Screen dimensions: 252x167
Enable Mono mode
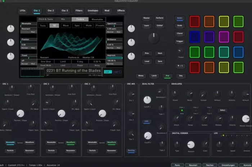[141, 76]
